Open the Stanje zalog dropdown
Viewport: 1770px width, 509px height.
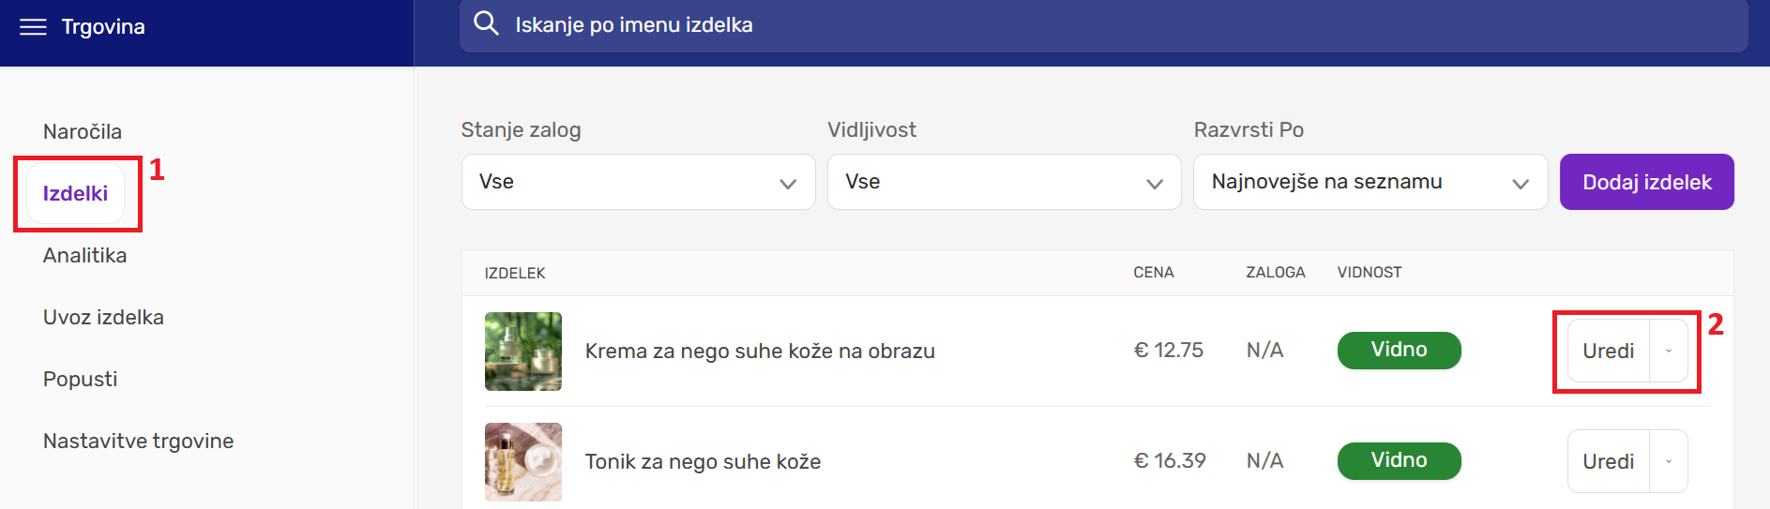coord(638,182)
